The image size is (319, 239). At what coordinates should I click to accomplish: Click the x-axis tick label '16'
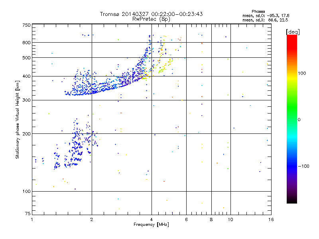tap(271, 219)
